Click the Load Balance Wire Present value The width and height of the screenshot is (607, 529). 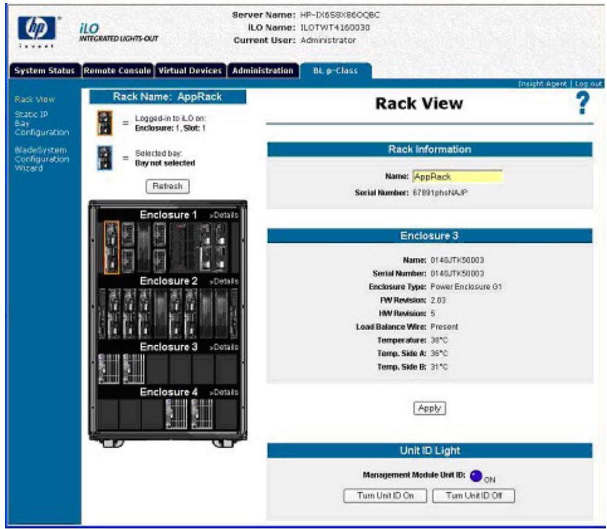point(444,327)
